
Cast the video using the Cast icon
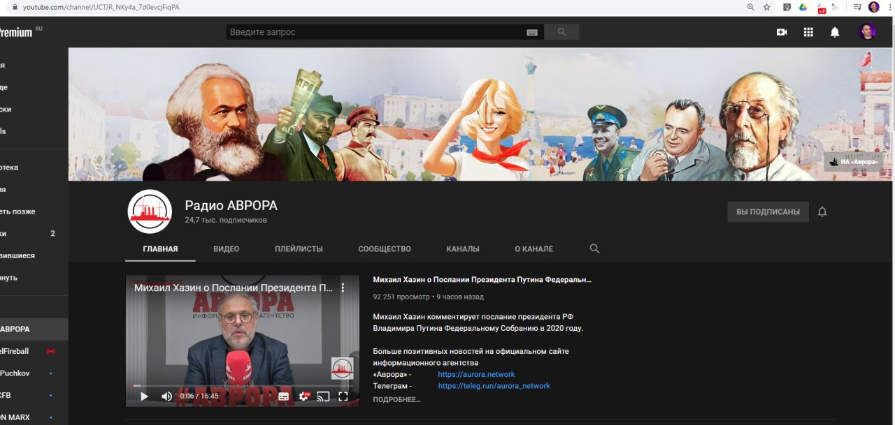(x=323, y=396)
